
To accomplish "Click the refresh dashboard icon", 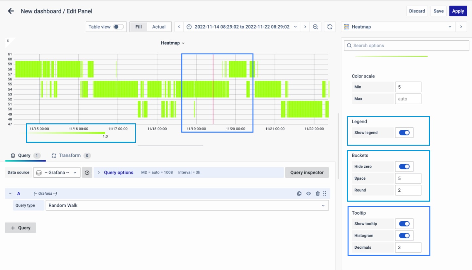I will [330, 27].
